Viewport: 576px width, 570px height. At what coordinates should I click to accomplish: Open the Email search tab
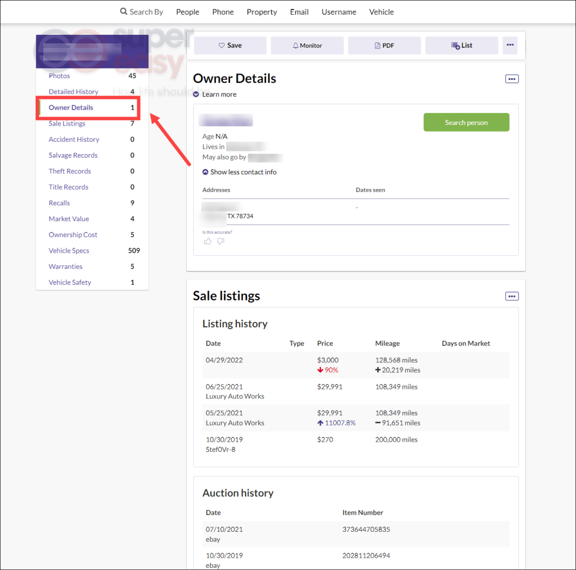point(299,12)
